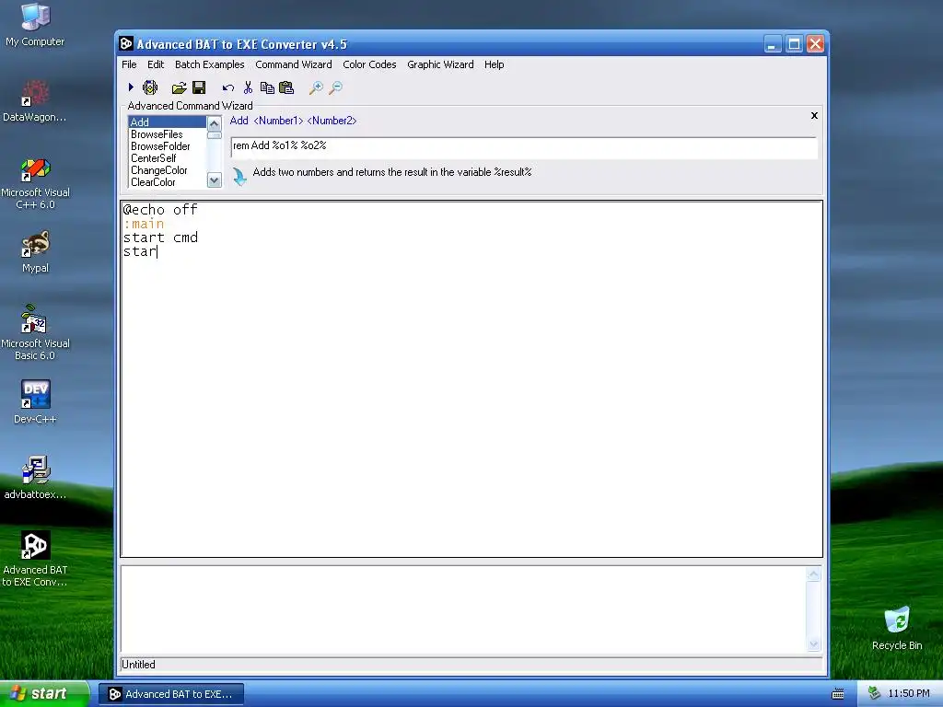Click the 'start cmd' line in editor
This screenshot has height=707, width=943.
point(160,238)
